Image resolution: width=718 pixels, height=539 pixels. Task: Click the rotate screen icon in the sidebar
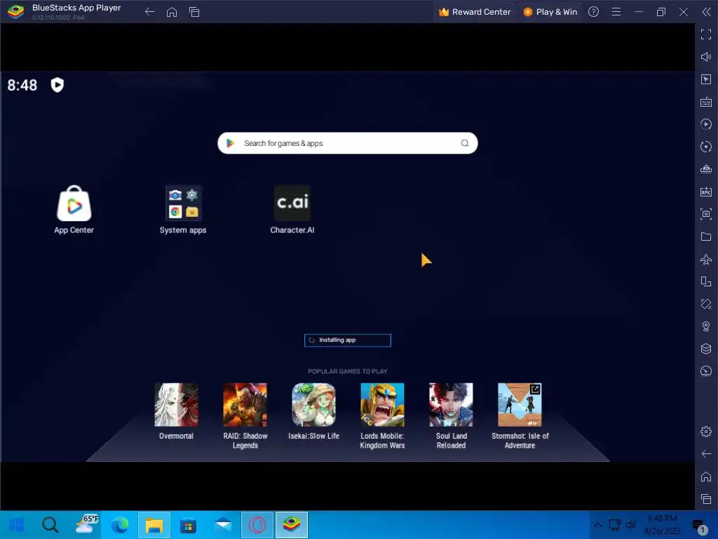point(706,304)
